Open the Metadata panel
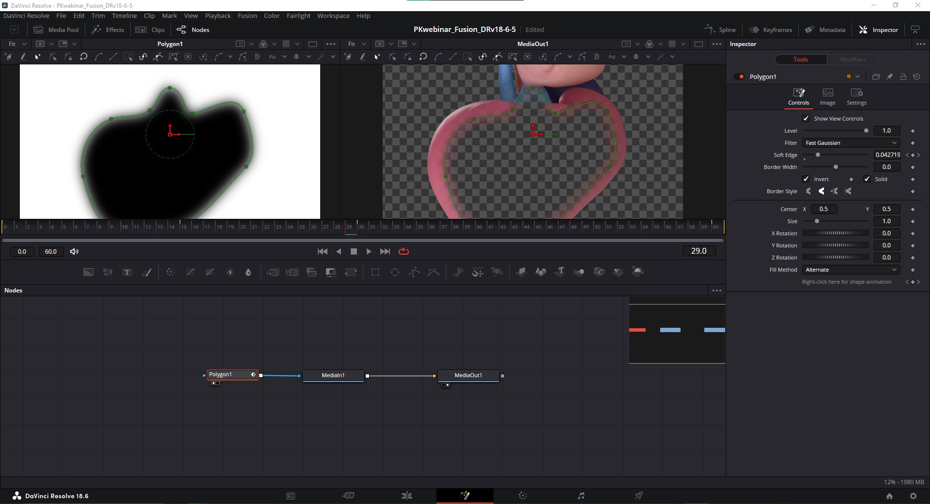Viewport: 930px width, 504px height. [825, 30]
